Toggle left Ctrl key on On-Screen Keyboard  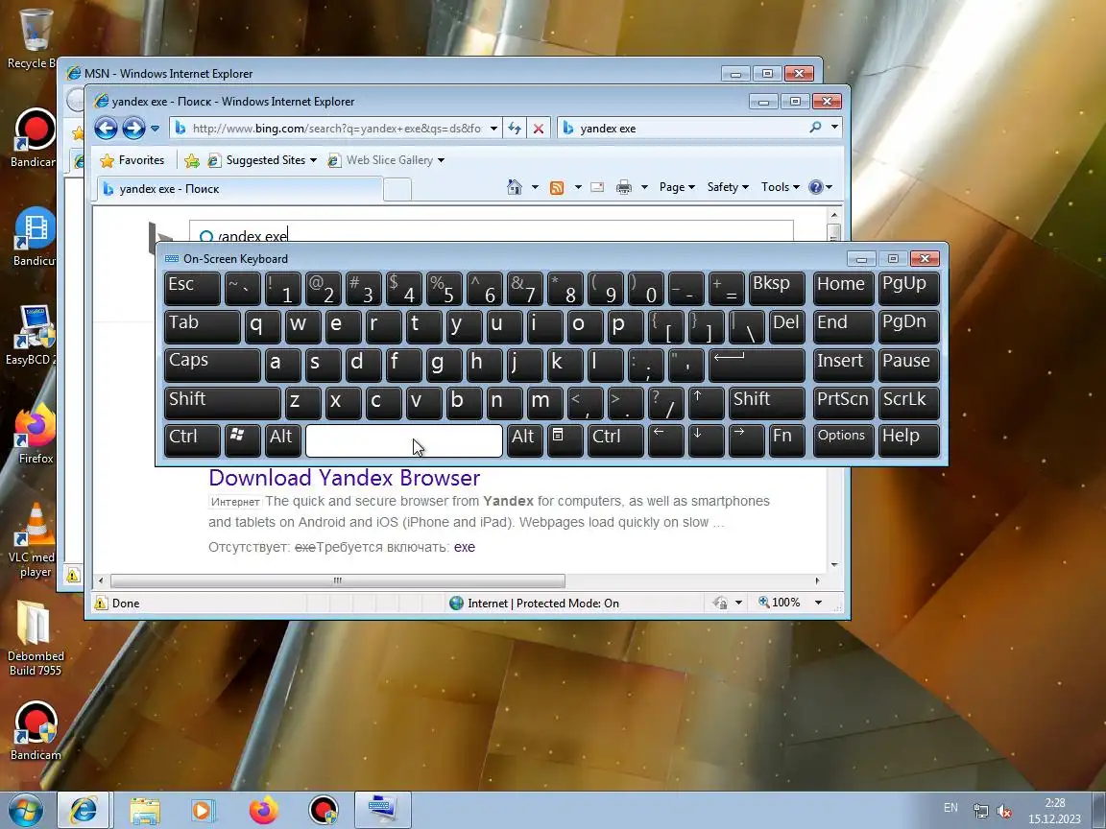click(x=192, y=440)
